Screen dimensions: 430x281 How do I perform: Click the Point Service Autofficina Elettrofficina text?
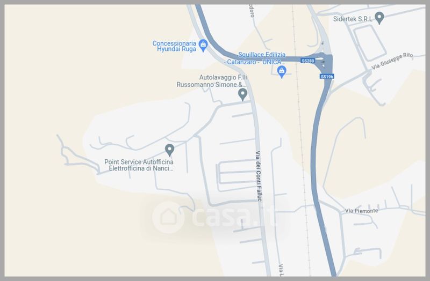coord(139,165)
